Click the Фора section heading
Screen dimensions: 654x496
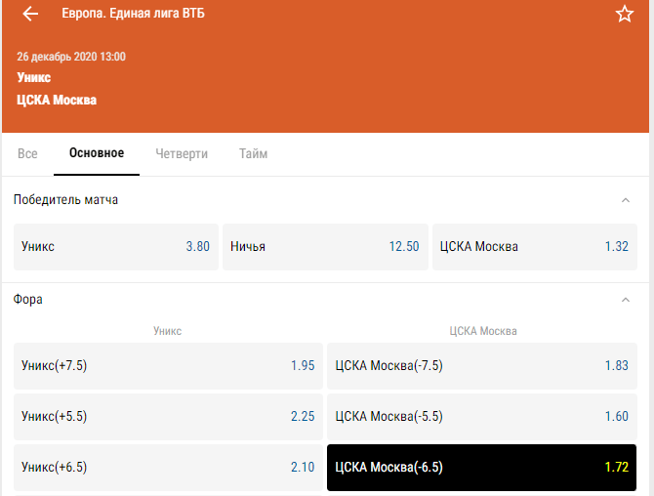28,300
